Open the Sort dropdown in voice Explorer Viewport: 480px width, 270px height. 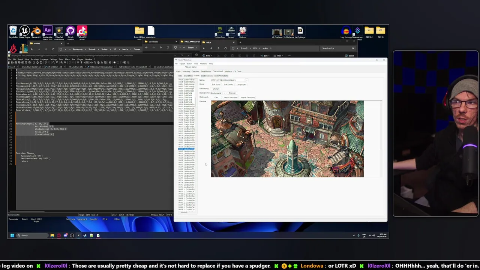265,55
